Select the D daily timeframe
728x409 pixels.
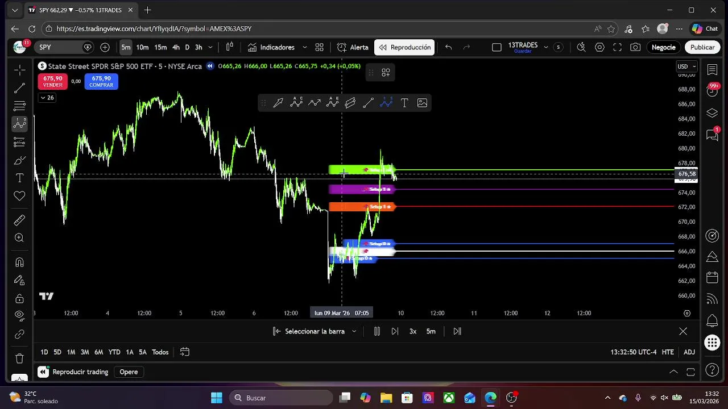(187, 47)
